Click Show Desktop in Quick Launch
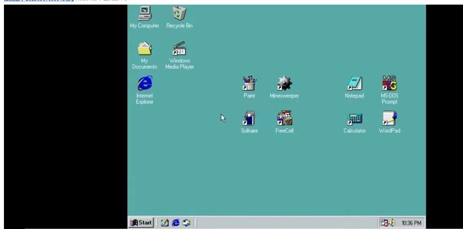 pos(164,223)
